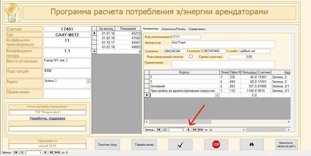Jump to last meter record of 8
The width and height of the screenshot is (311, 156).
tap(51, 152)
